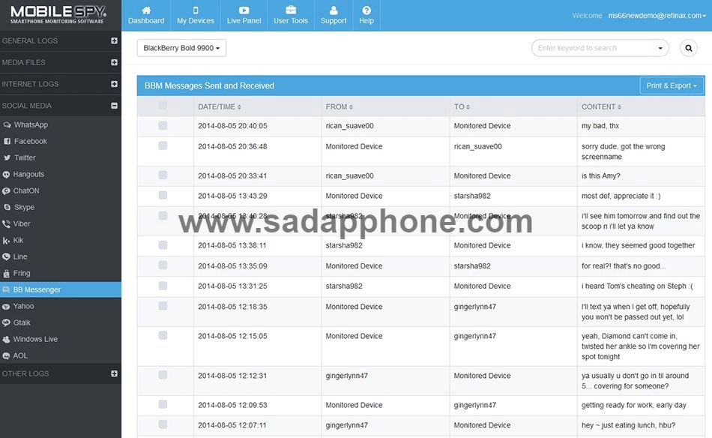The height and width of the screenshot is (438, 712).
Task: Click the account email ms66newdemo@retinax.com
Action: tap(655, 15)
